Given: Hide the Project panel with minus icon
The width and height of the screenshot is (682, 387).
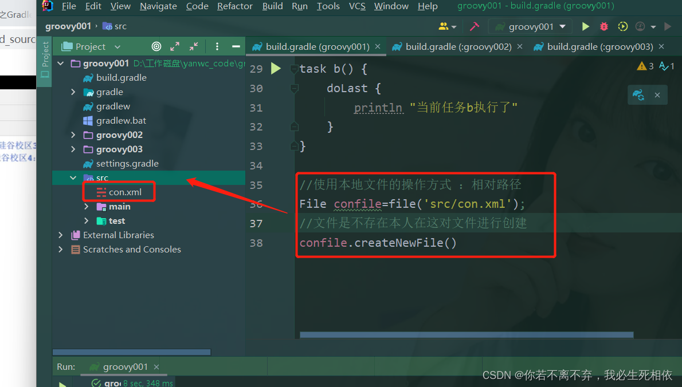Looking at the screenshot, I should pyautogui.click(x=236, y=46).
